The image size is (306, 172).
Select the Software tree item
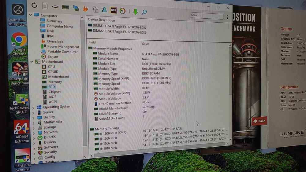click(51, 147)
